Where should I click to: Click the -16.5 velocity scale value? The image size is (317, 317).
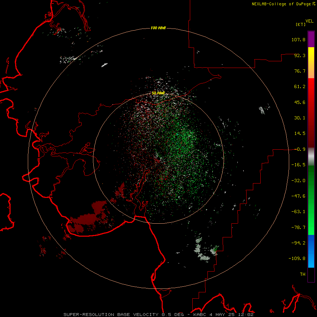pyautogui.click(x=298, y=165)
